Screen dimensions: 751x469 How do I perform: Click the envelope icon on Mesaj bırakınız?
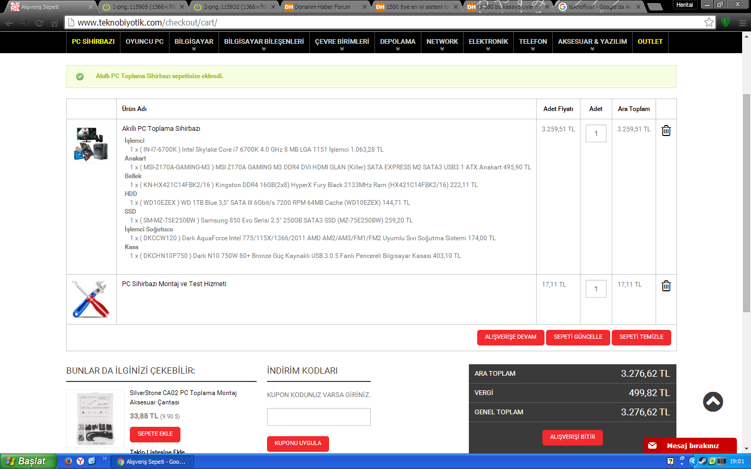pos(652,446)
